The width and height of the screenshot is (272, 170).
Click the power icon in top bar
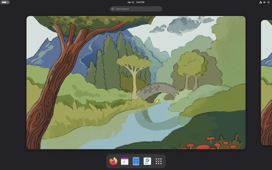coord(269,2)
